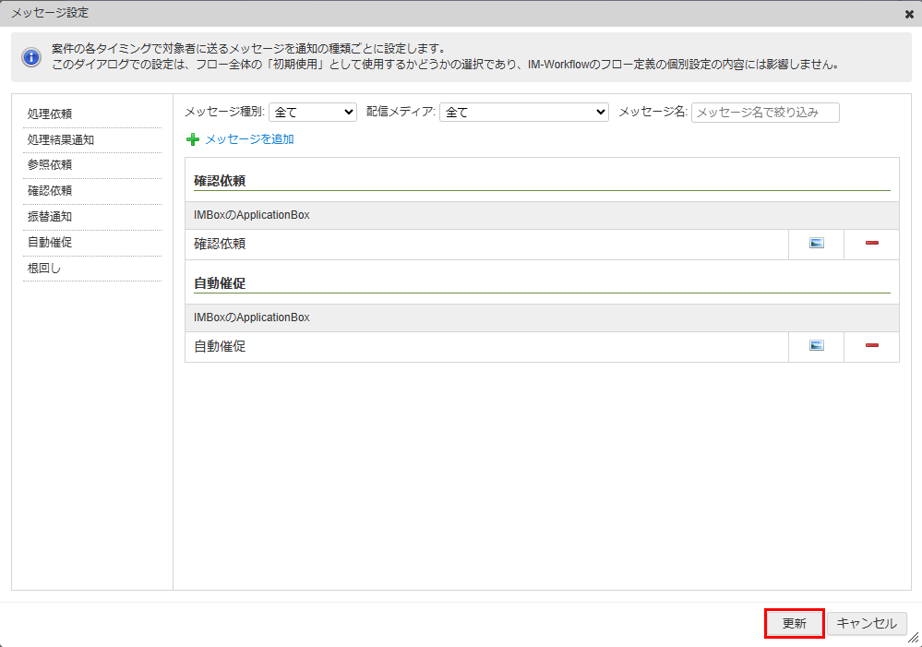922x647 pixels.
Task: Open 参照依頼 category in sidebar
Action: point(50,165)
